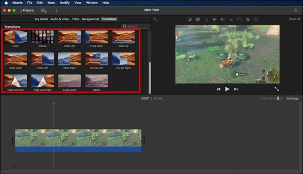Screen dimensions: 303x174
Task: Click the blue audio track of clip
Action: [78, 149]
